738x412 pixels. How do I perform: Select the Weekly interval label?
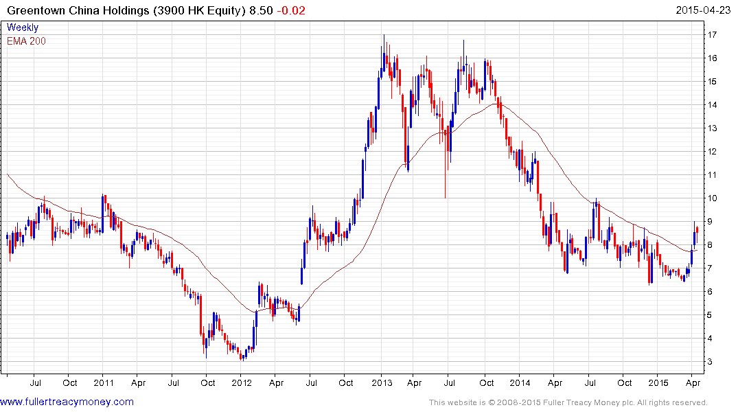click(23, 28)
